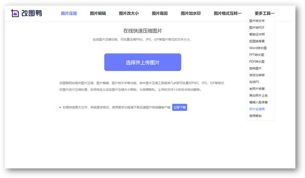305x178 pixels.
Task: Choose 修改分辨率 menu entry
Action: click(x=257, y=75)
